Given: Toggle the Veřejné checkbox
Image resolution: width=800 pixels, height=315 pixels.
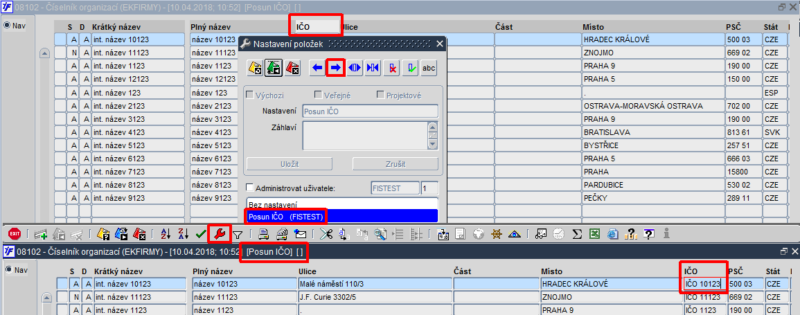Looking at the screenshot, I should point(319,95).
